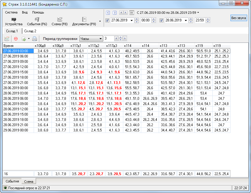The width and height of the screenshot is (251, 193).
Task: Open the end date 28.06.2019 dropdown
Action: [x=186, y=21]
